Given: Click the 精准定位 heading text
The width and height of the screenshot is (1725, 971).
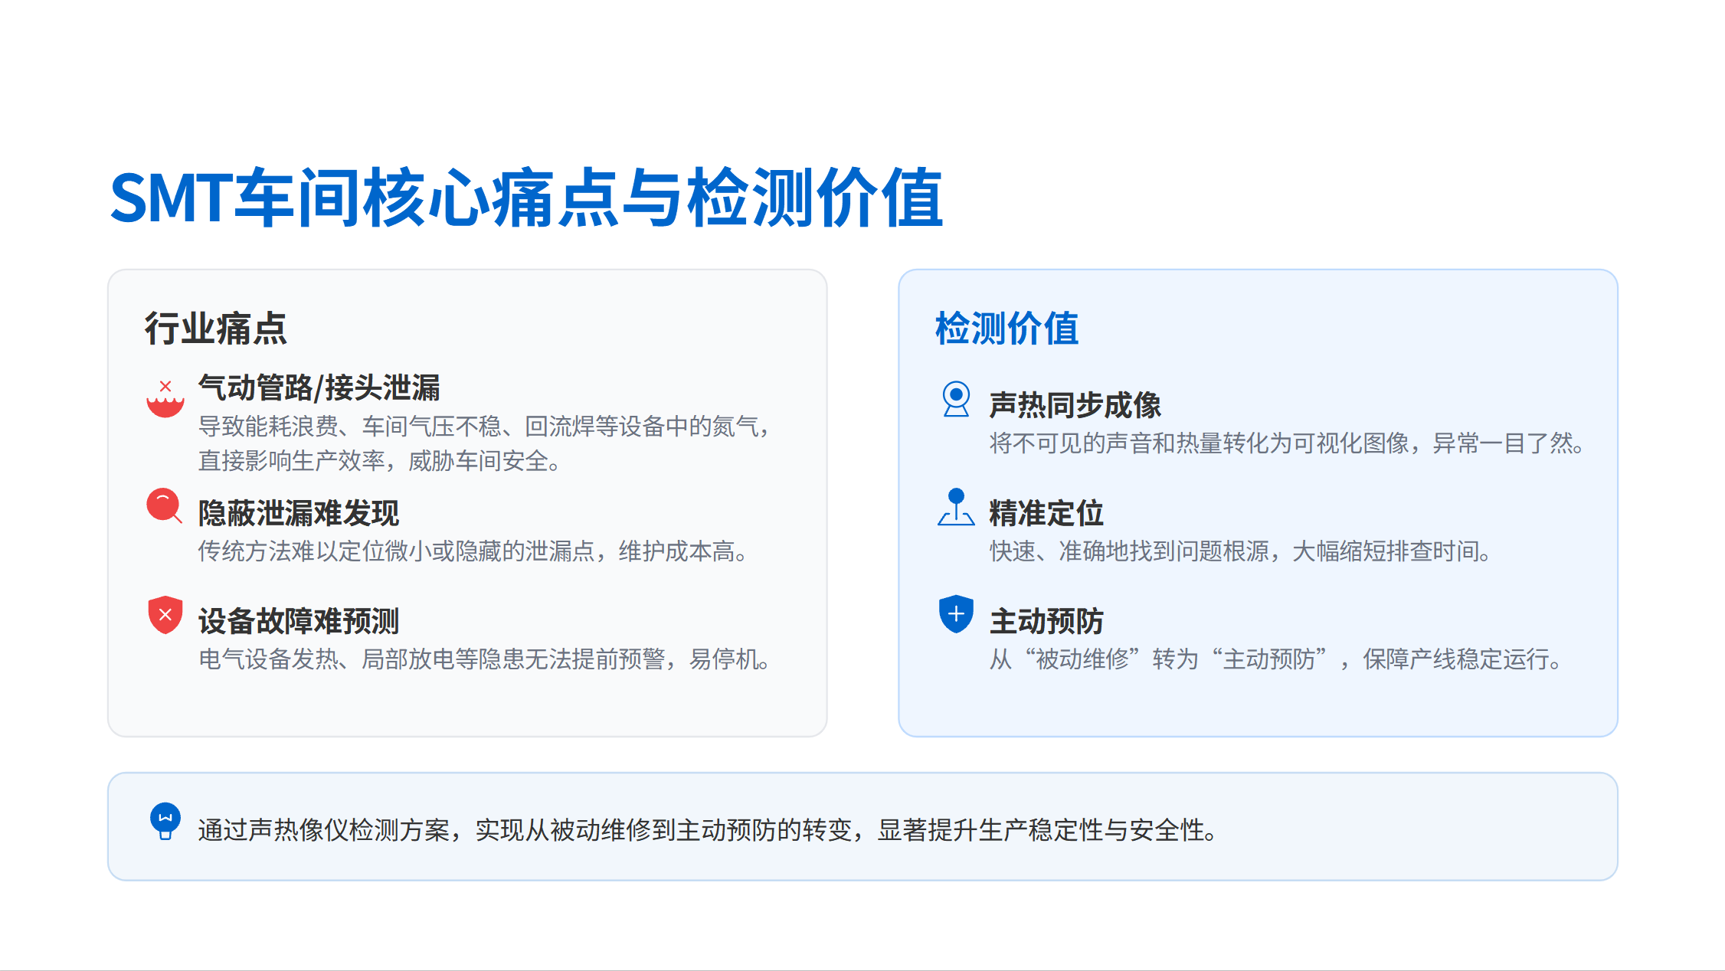Looking at the screenshot, I should 1046,513.
